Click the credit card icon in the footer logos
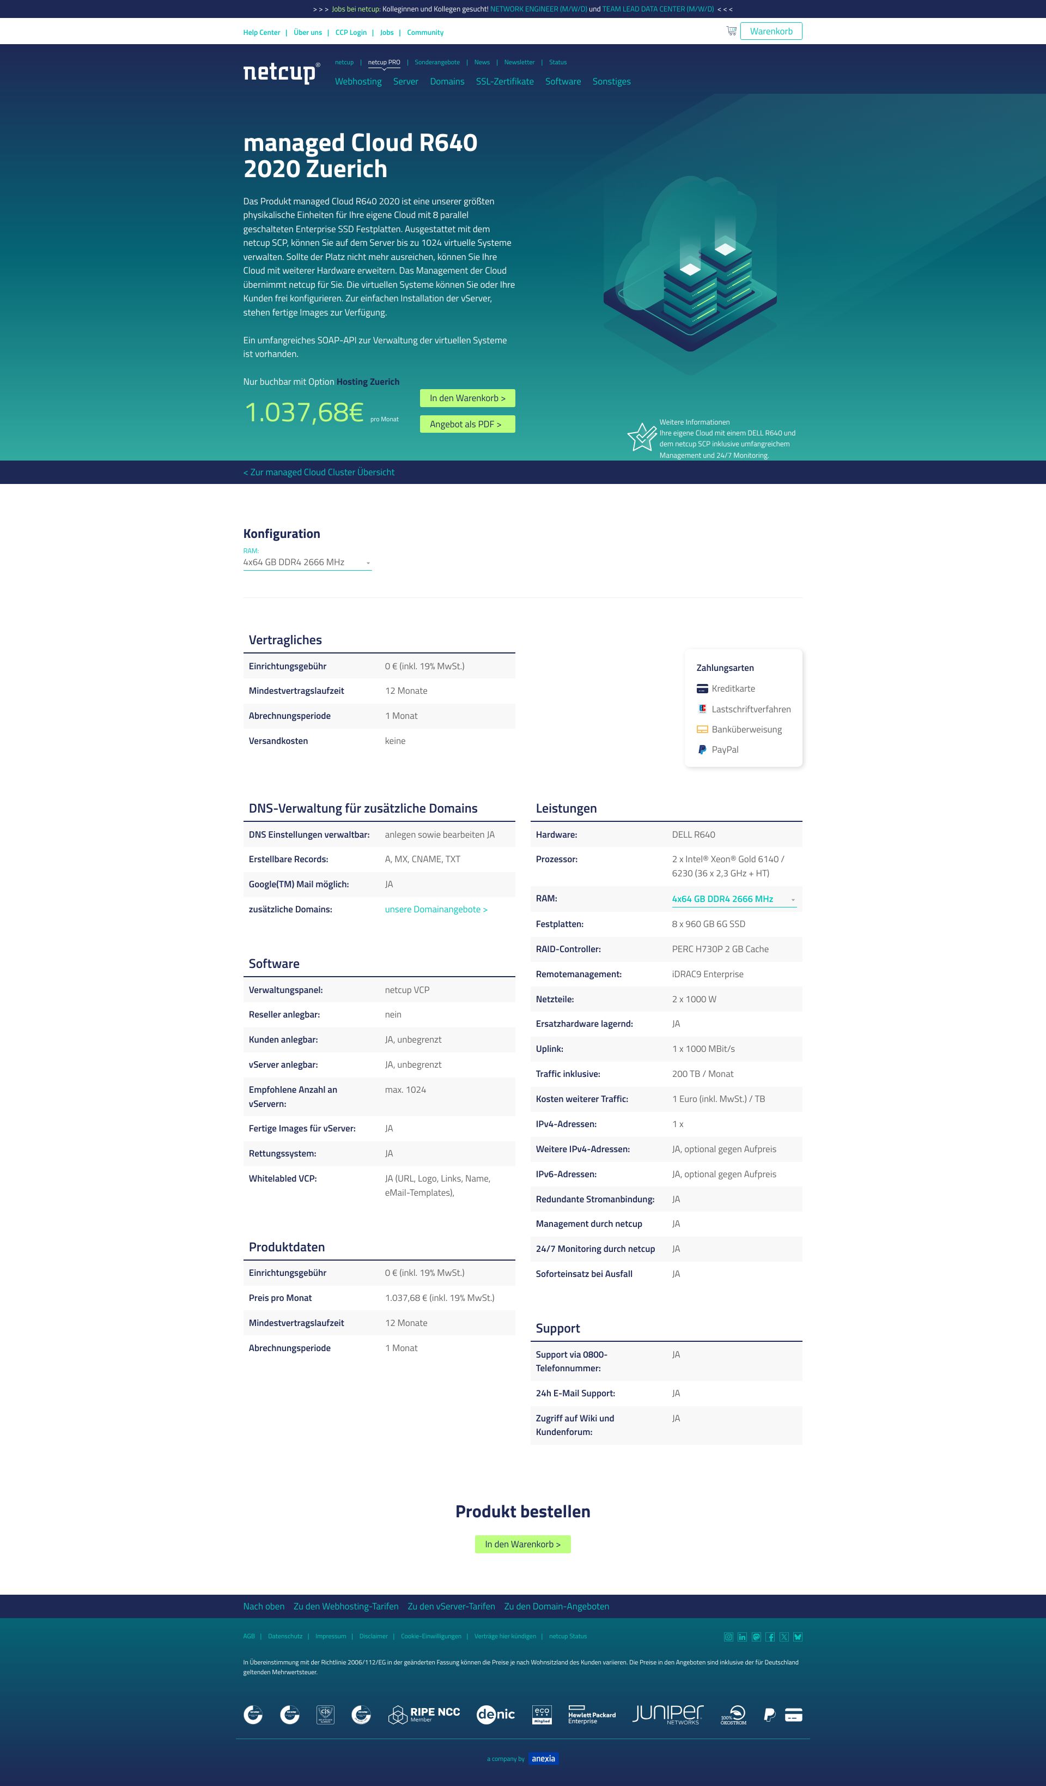The height and width of the screenshot is (1786, 1046). (794, 1715)
